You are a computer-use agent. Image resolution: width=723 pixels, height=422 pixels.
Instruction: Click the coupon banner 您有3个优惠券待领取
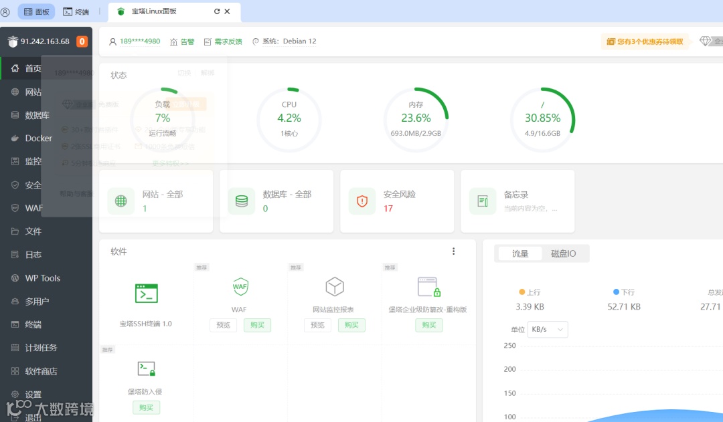tap(645, 41)
